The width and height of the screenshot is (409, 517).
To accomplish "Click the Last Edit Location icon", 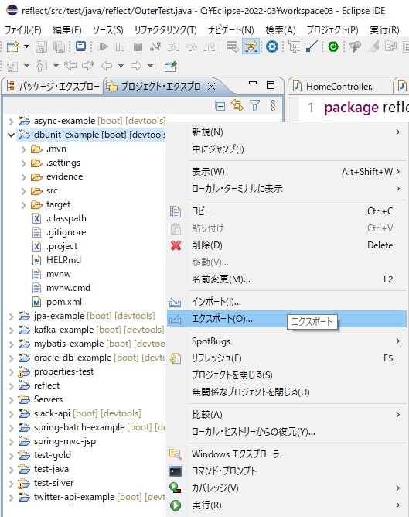I will click(70, 66).
